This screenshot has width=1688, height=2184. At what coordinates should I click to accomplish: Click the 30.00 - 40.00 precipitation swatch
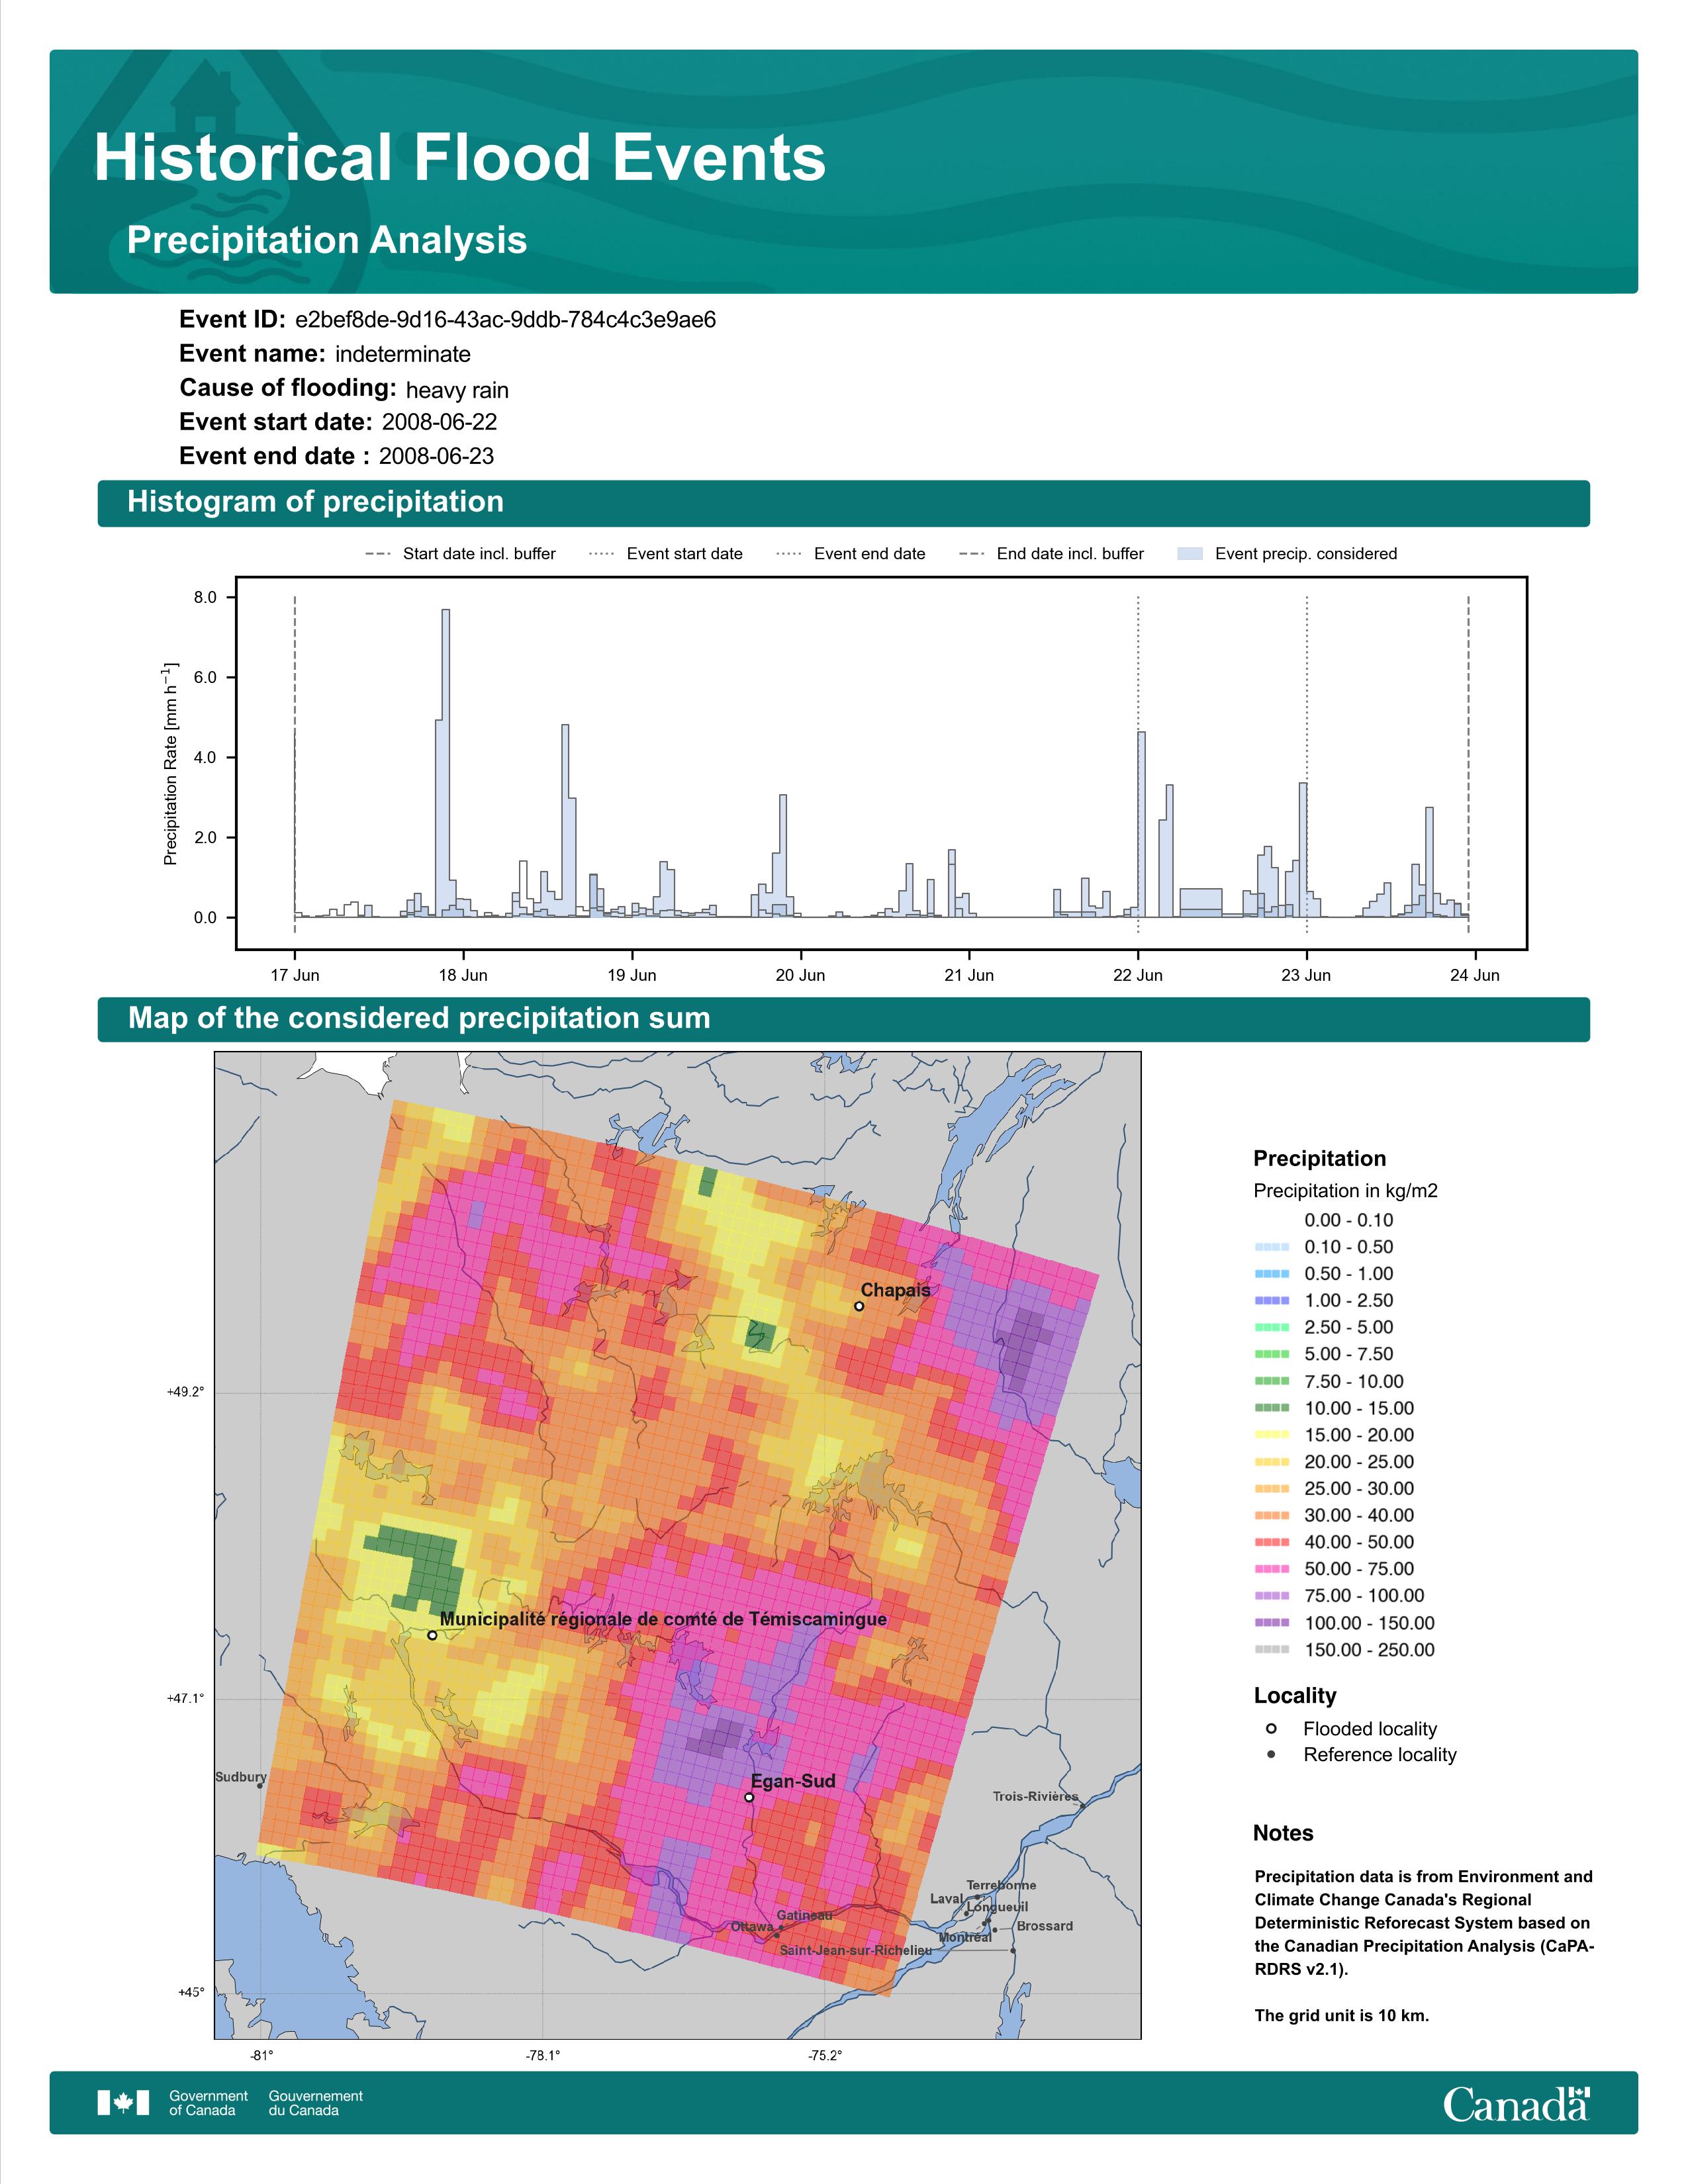[1271, 1516]
